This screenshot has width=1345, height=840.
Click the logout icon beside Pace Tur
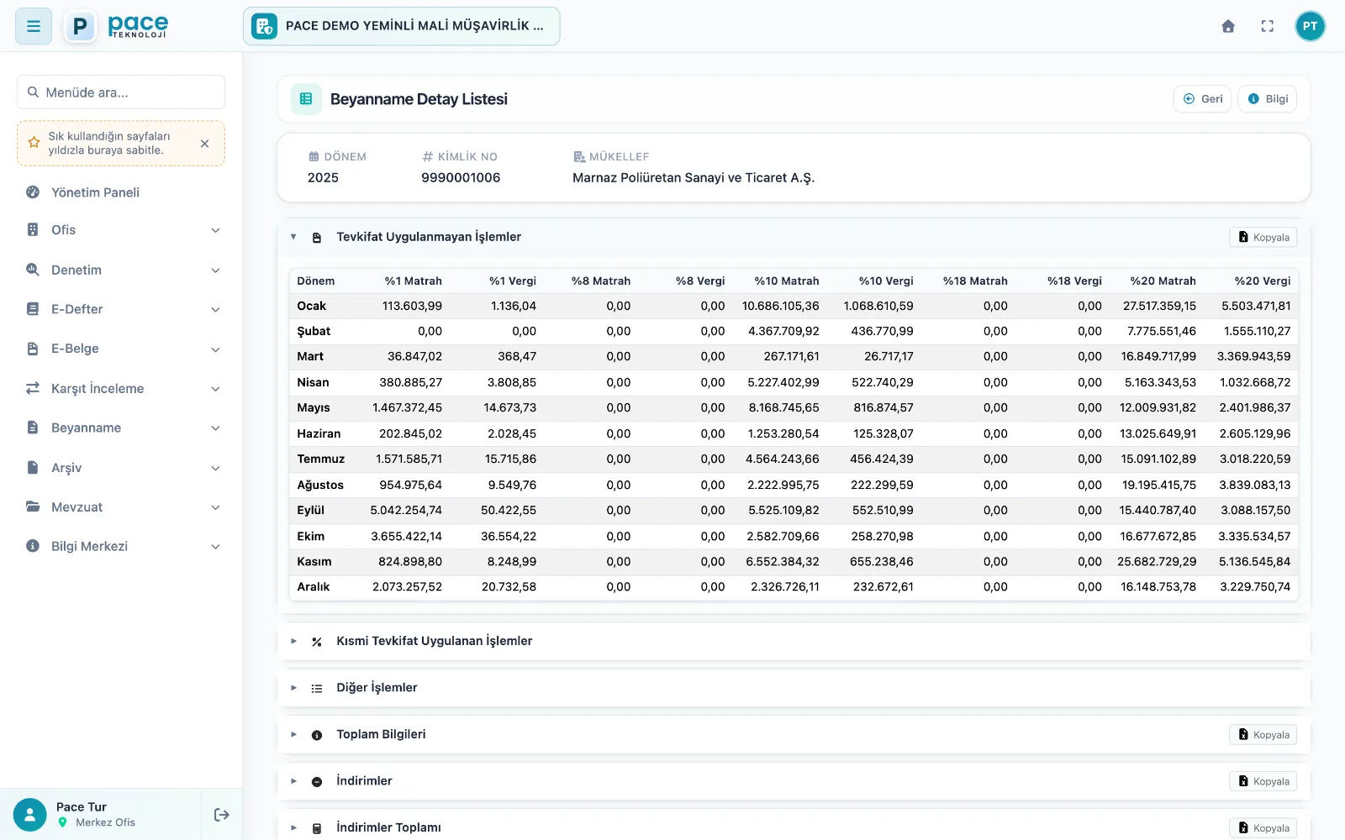click(x=222, y=815)
